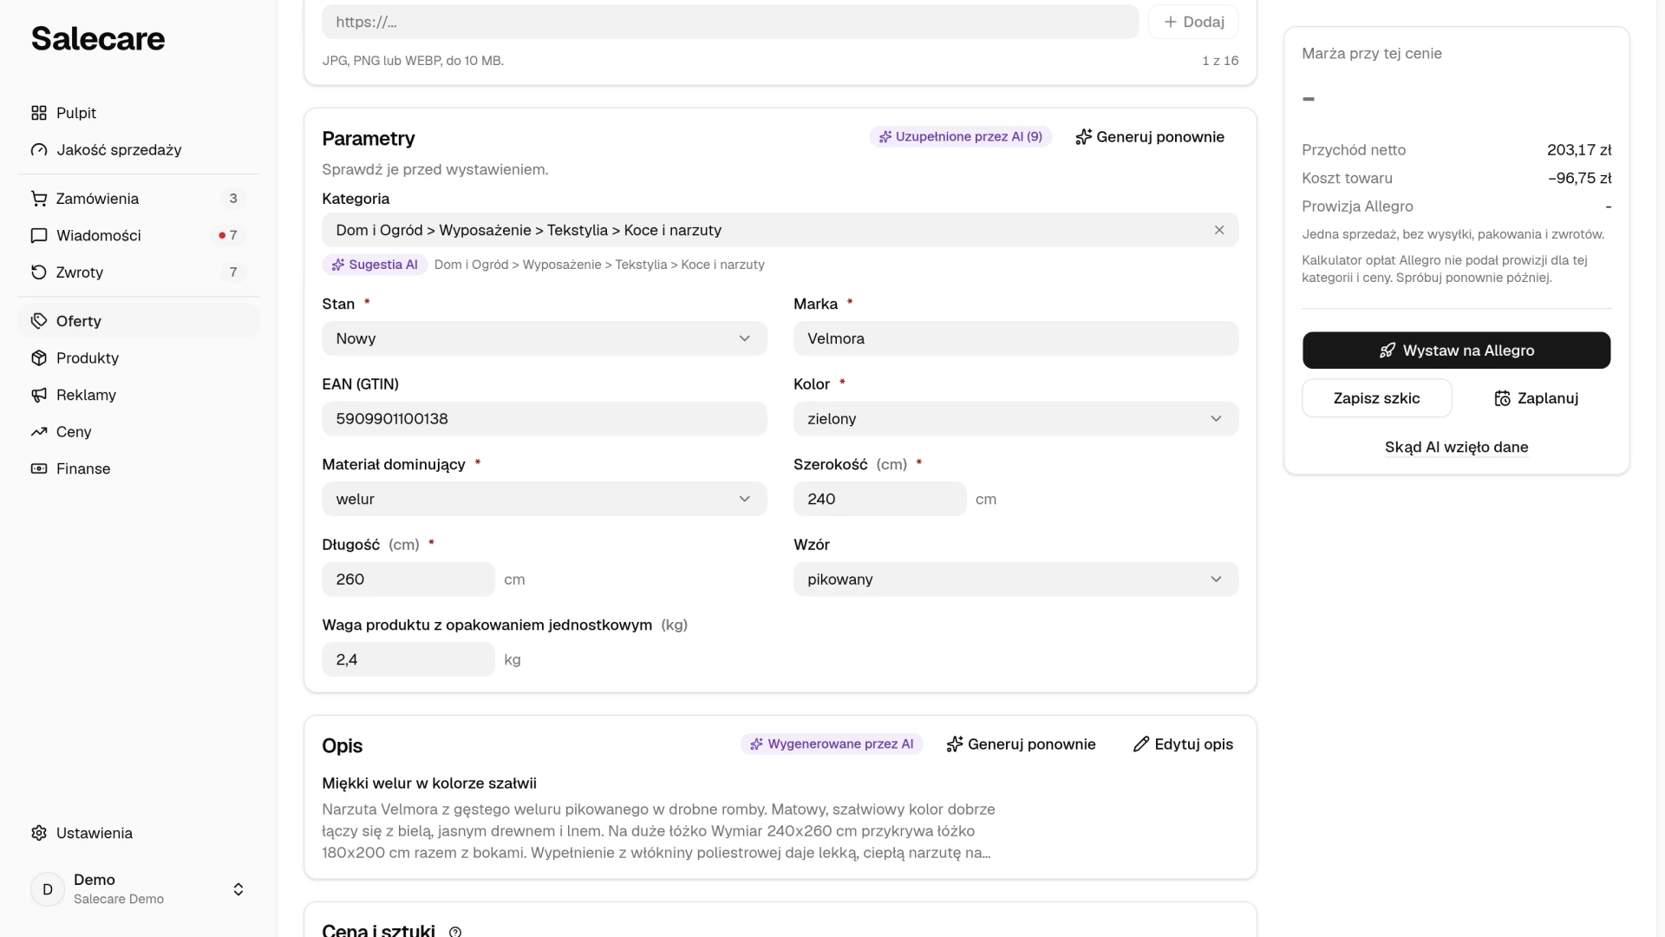Open Materiał dominujący dropdown showing welur
The width and height of the screenshot is (1665, 937).
click(x=545, y=499)
